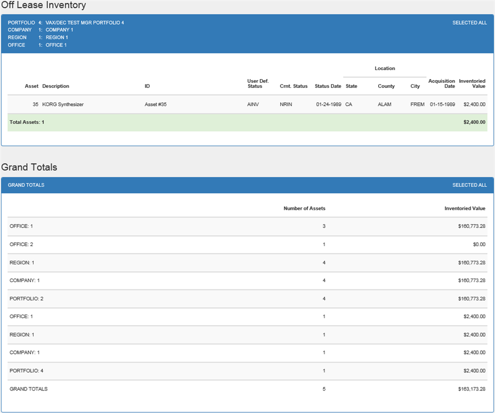Select the 'Asset #35' ID cell
495x413 pixels.
[x=156, y=105]
